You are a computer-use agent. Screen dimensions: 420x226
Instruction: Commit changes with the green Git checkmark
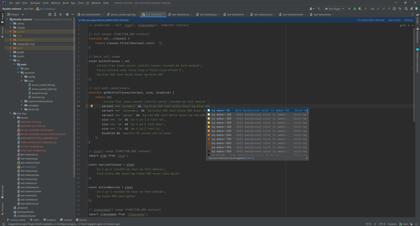[384, 9]
